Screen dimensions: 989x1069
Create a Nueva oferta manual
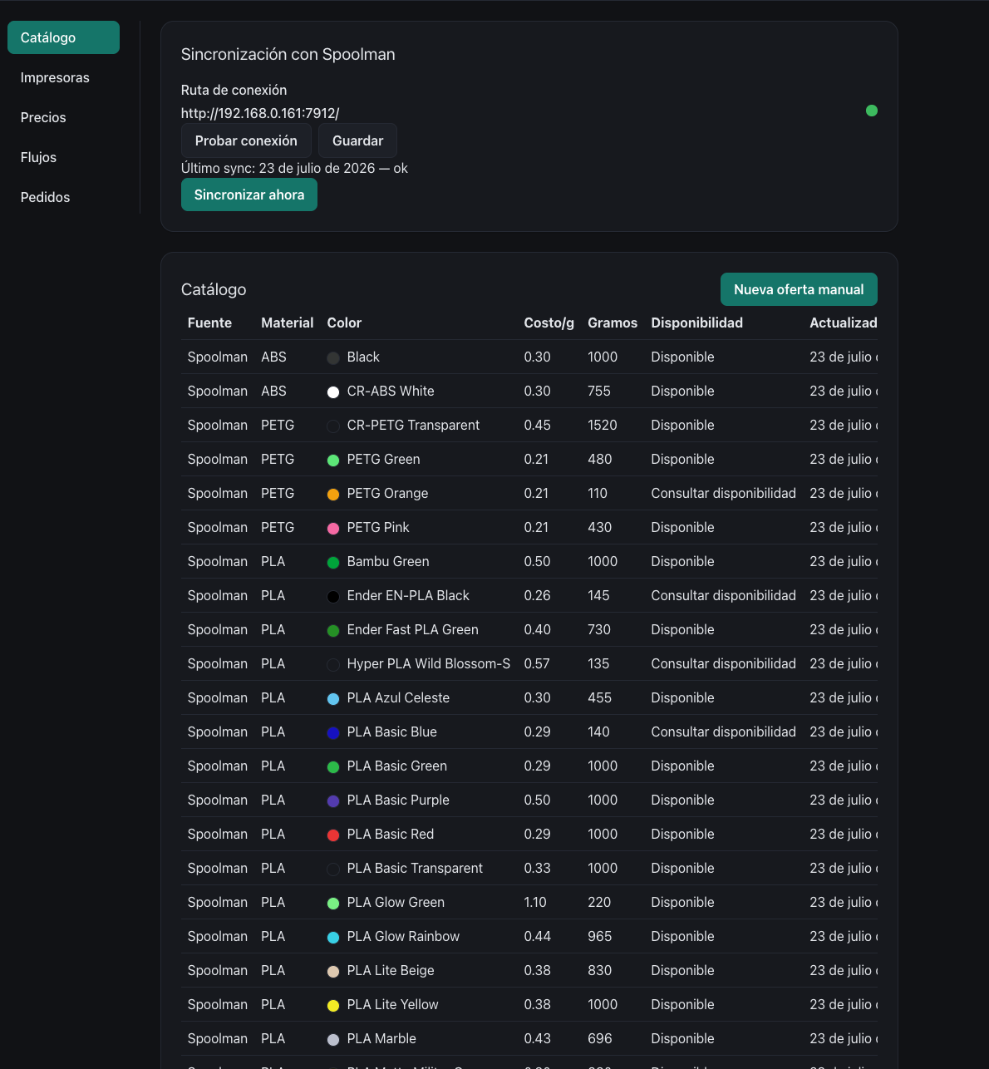click(x=799, y=289)
